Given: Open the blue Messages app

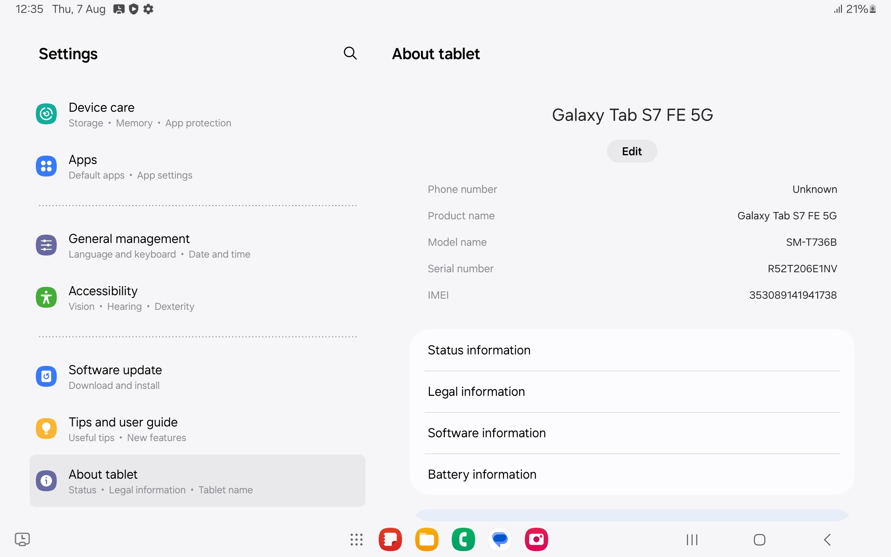Looking at the screenshot, I should (x=500, y=540).
